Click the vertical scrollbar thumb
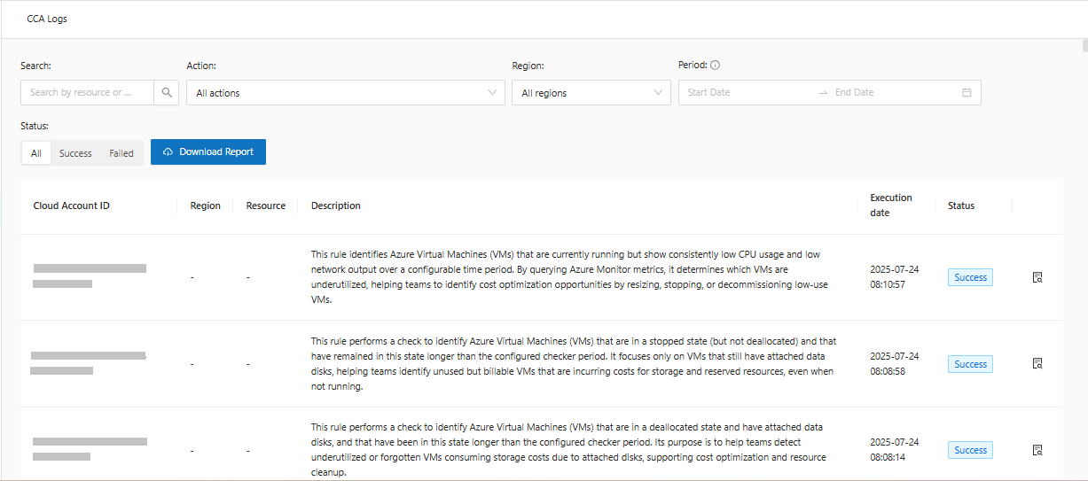 pyautogui.click(x=1084, y=46)
